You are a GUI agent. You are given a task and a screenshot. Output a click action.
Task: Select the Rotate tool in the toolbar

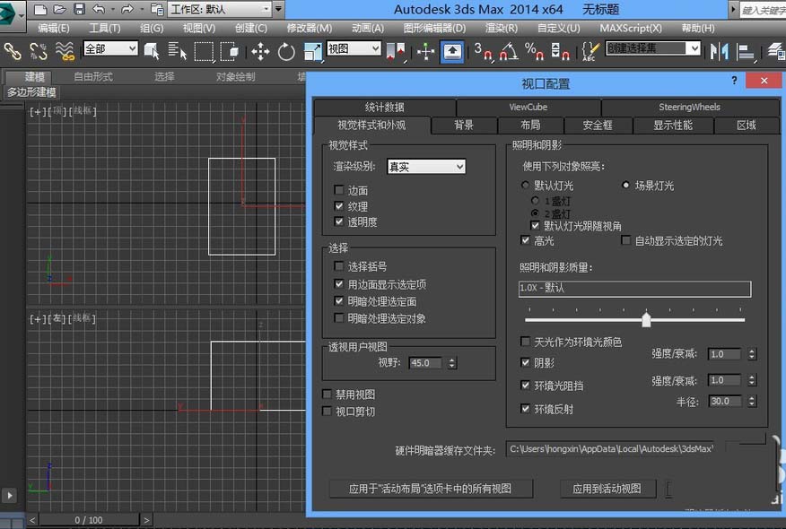(x=286, y=51)
